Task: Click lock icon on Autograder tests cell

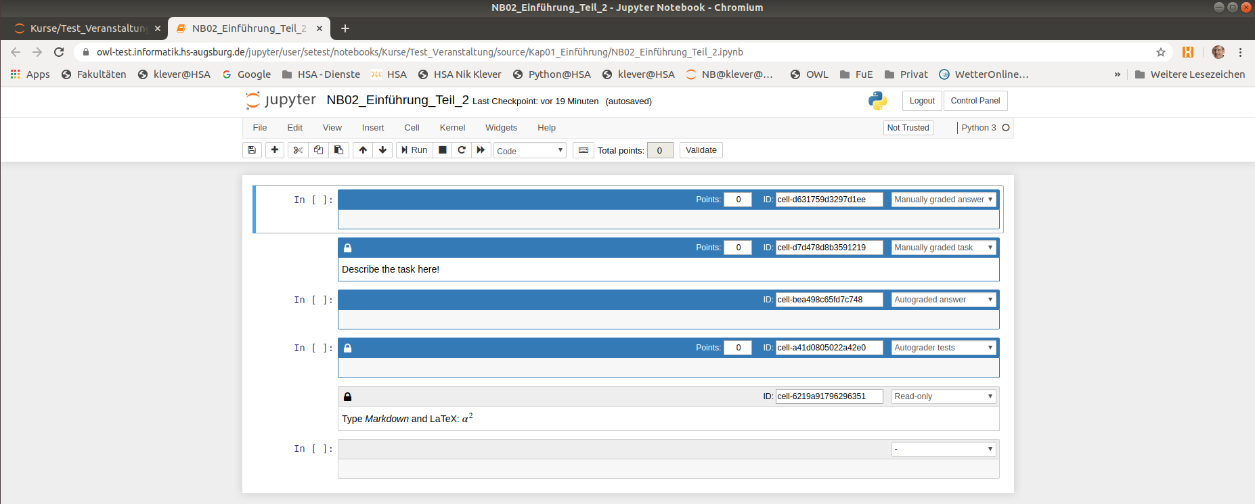Action: click(x=348, y=348)
